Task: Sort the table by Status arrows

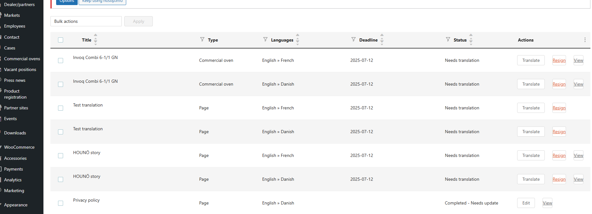Action: click(471, 40)
